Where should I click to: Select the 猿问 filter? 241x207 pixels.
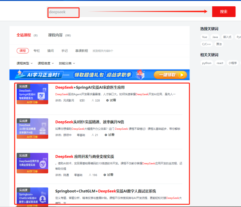(x=50, y=51)
